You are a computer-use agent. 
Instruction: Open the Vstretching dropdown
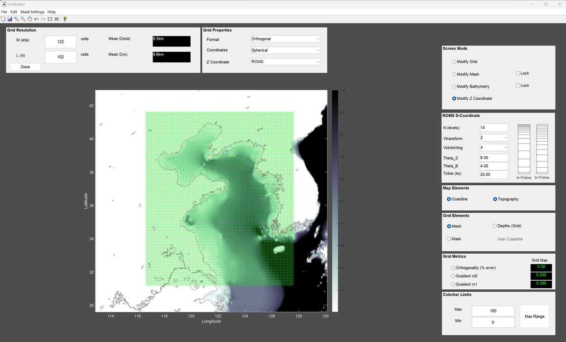[494, 148]
